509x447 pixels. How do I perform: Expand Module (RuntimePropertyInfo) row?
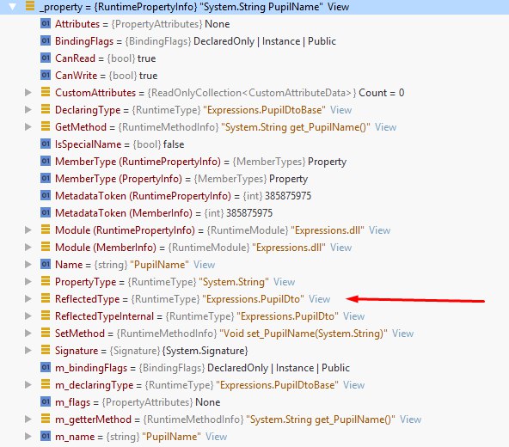28,230
